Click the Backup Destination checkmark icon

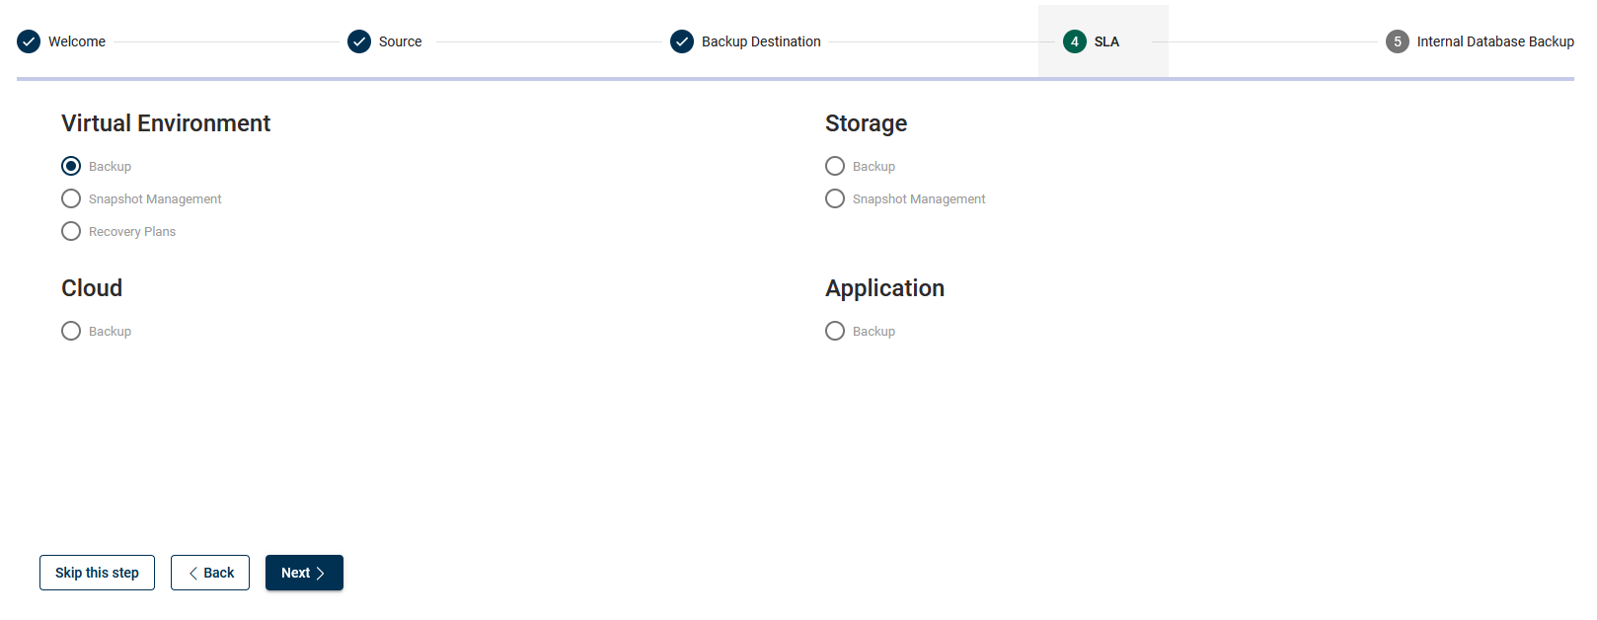(682, 41)
